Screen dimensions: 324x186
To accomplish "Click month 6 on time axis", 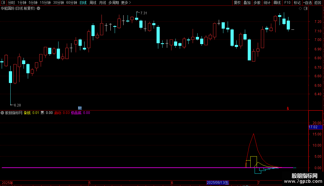I will 172,183.
